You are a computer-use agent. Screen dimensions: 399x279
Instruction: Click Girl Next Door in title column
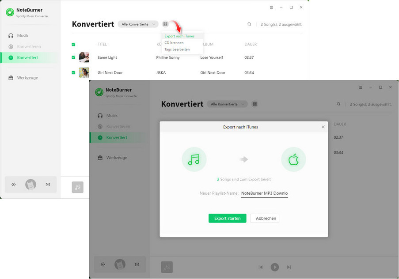(x=110, y=73)
